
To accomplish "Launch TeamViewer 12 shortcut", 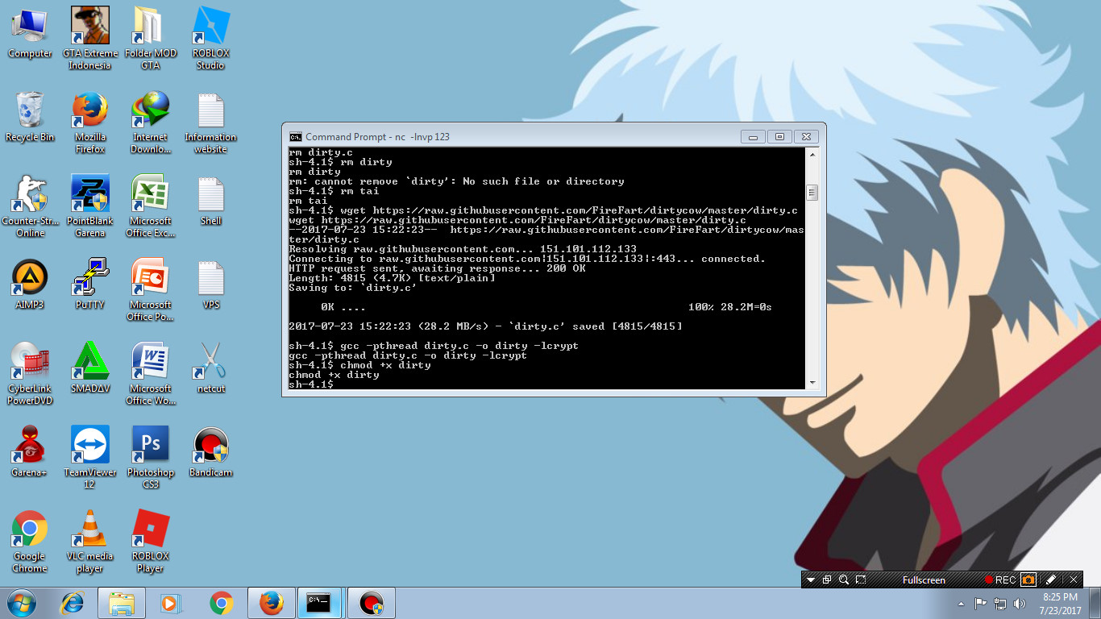I will click(x=89, y=457).
